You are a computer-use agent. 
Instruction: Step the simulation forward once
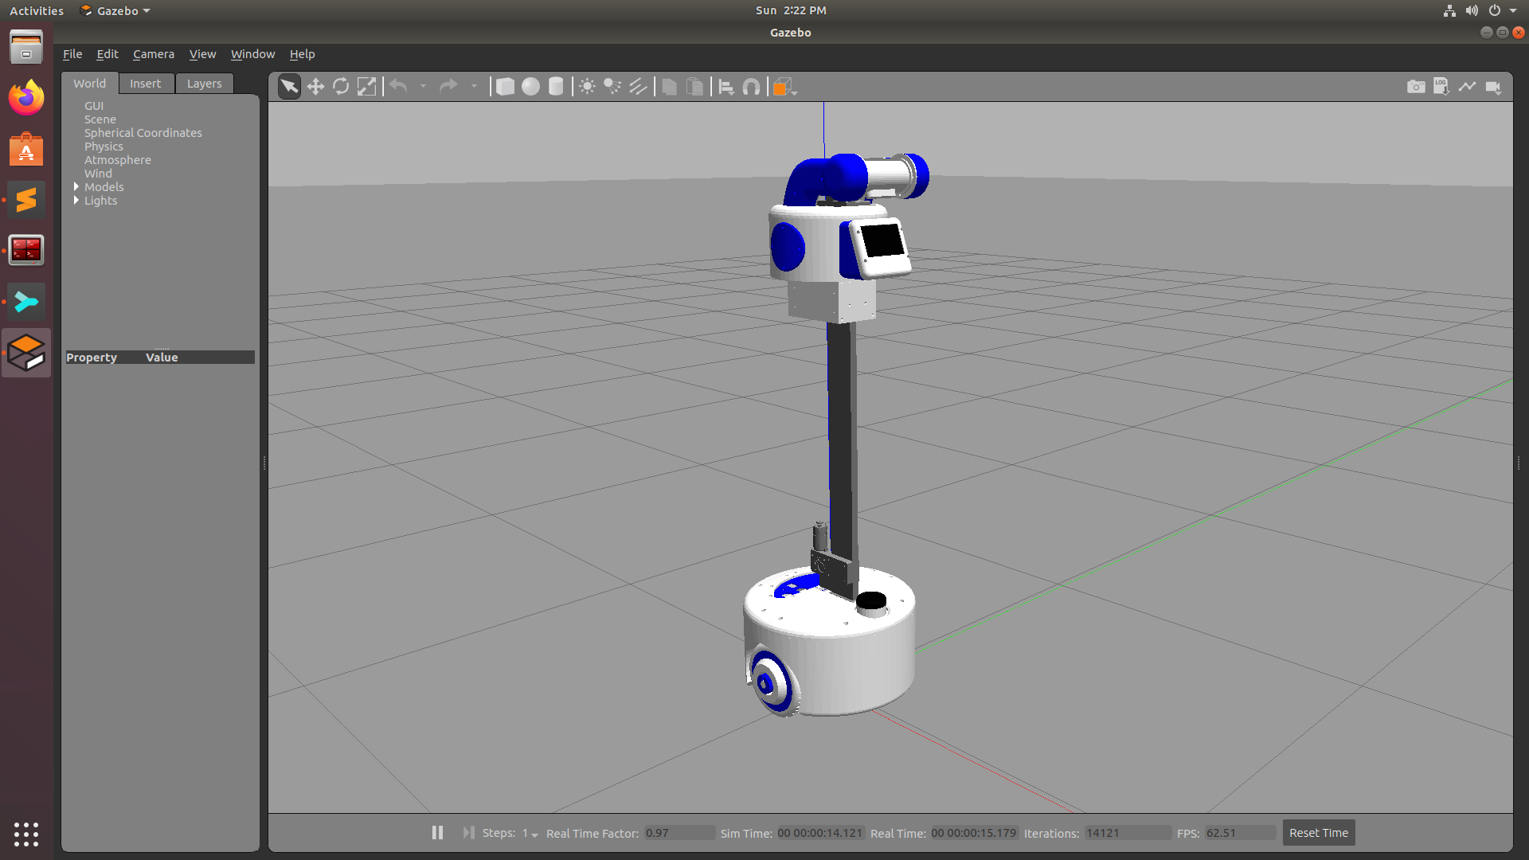point(468,832)
